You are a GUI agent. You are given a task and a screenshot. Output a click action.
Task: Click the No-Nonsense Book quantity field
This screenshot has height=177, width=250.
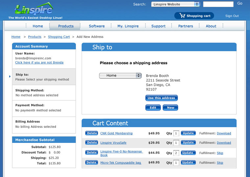click(176, 153)
